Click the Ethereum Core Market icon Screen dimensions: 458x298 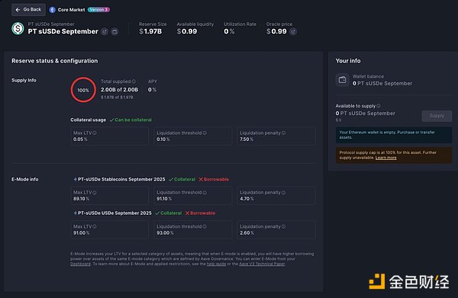[x=52, y=10]
